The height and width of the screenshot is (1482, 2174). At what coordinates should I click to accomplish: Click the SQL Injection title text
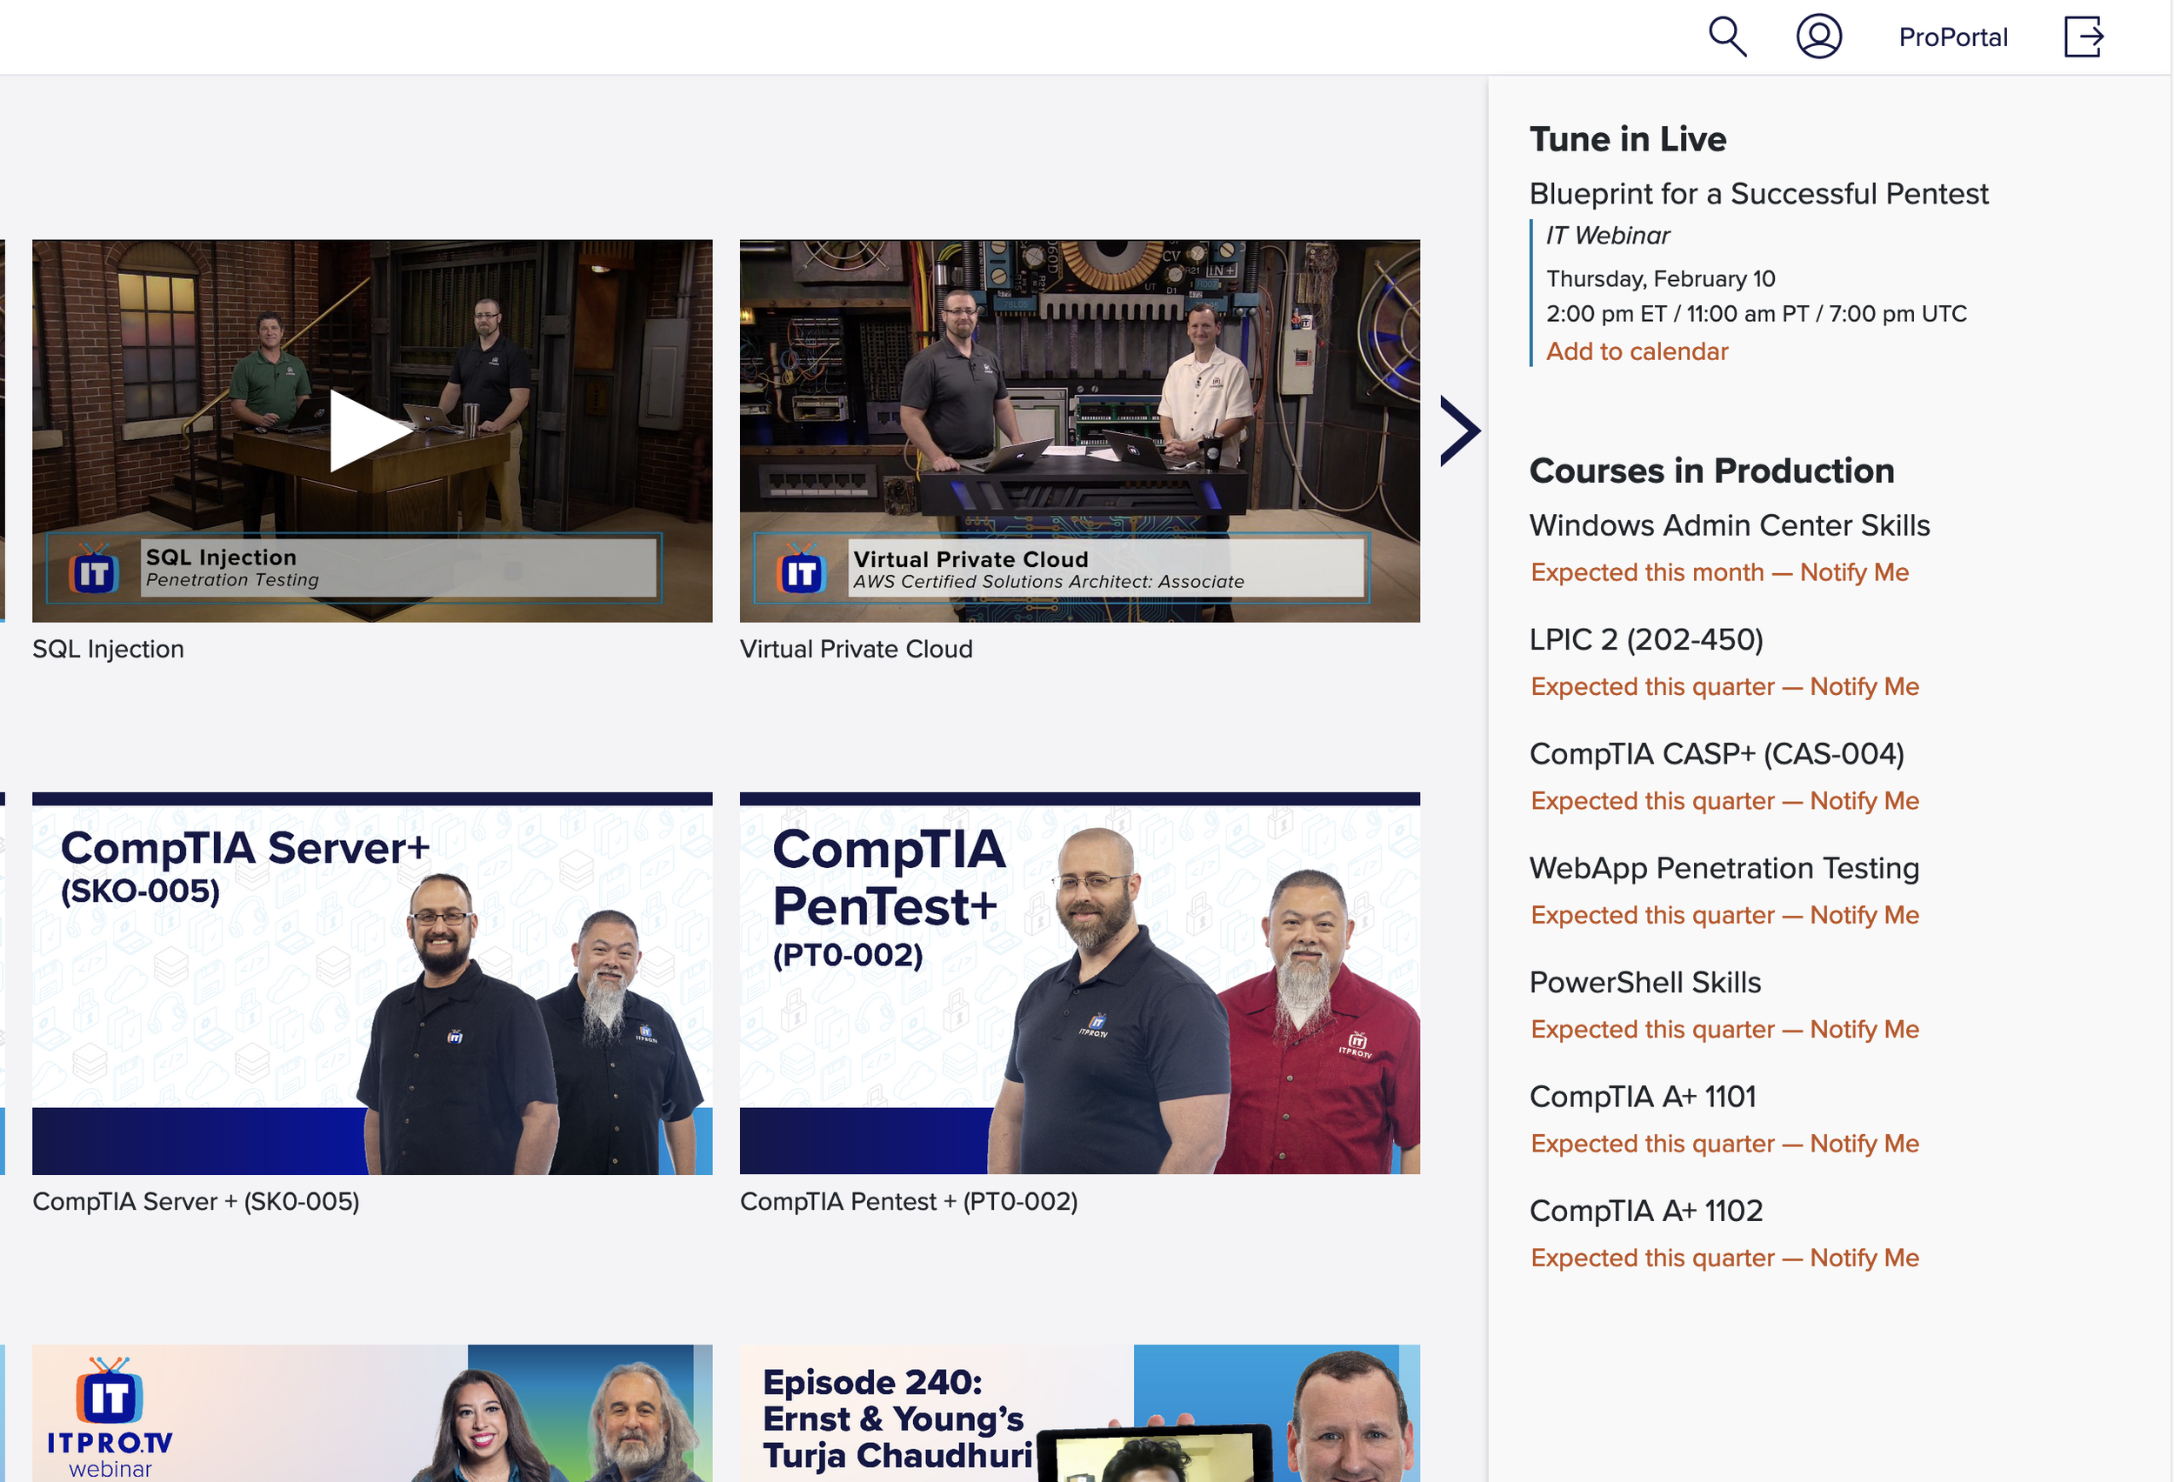click(x=109, y=650)
